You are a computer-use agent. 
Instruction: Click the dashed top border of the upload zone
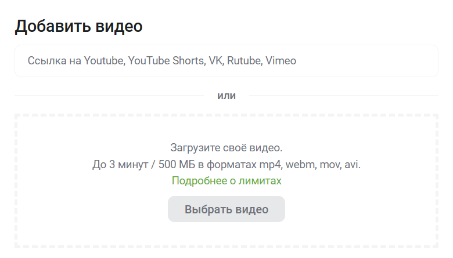click(x=227, y=115)
